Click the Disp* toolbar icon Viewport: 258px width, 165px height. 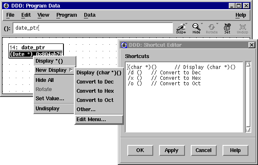tap(181, 28)
